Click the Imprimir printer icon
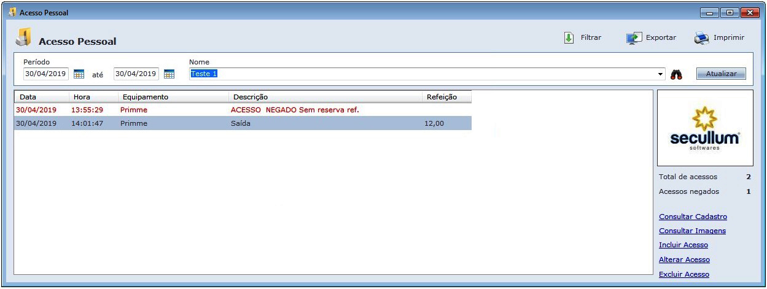 pos(701,38)
